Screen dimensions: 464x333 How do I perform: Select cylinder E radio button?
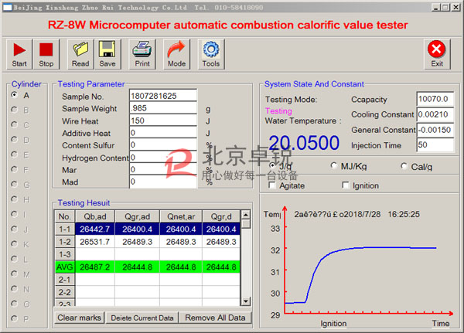pyautogui.click(x=14, y=155)
